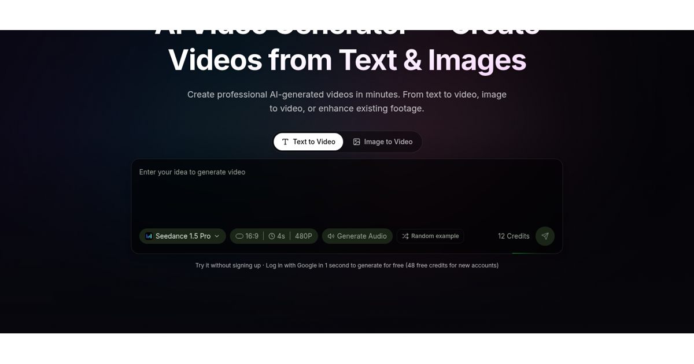Click the idea prompt text field

(347, 192)
